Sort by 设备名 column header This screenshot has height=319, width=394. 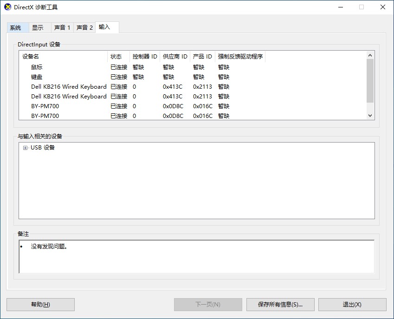pyautogui.click(x=63, y=57)
